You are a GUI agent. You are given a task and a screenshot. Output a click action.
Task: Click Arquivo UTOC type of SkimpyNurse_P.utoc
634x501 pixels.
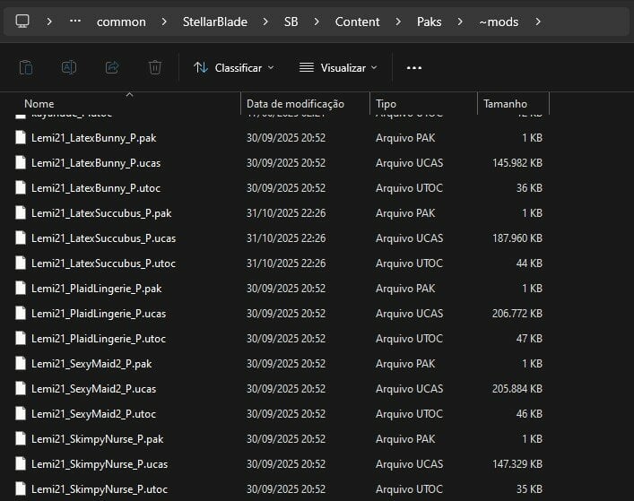[409, 488]
